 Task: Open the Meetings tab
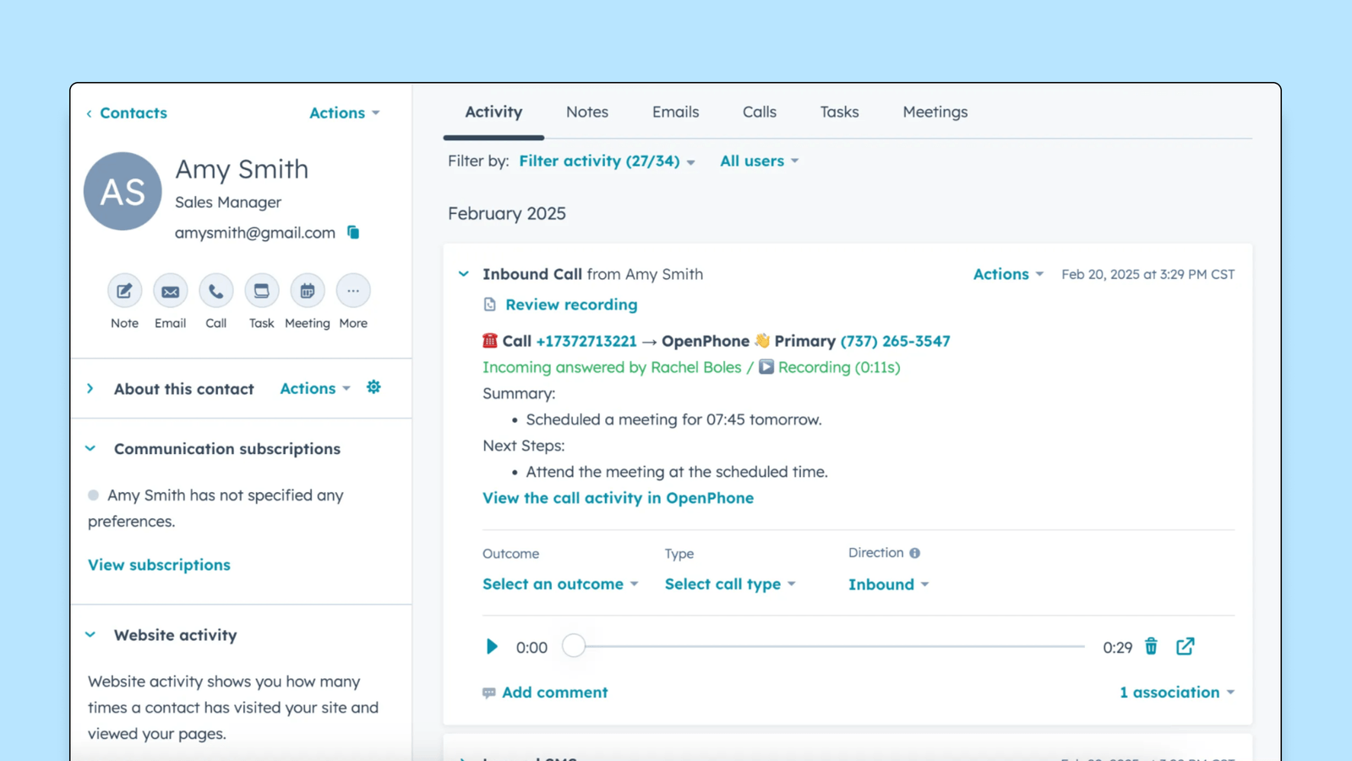pyautogui.click(x=935, y=112)
